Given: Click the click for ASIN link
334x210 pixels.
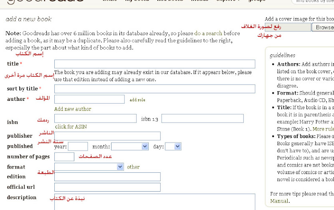Looking at the screenshot, I should click(x=71, y=127).
